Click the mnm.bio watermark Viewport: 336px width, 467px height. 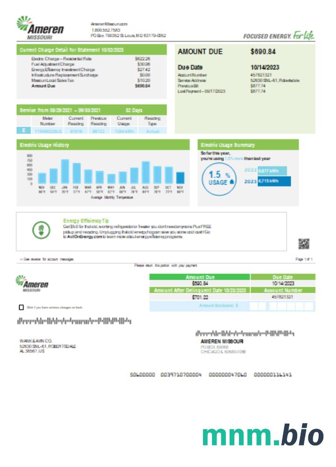(263, 436)
